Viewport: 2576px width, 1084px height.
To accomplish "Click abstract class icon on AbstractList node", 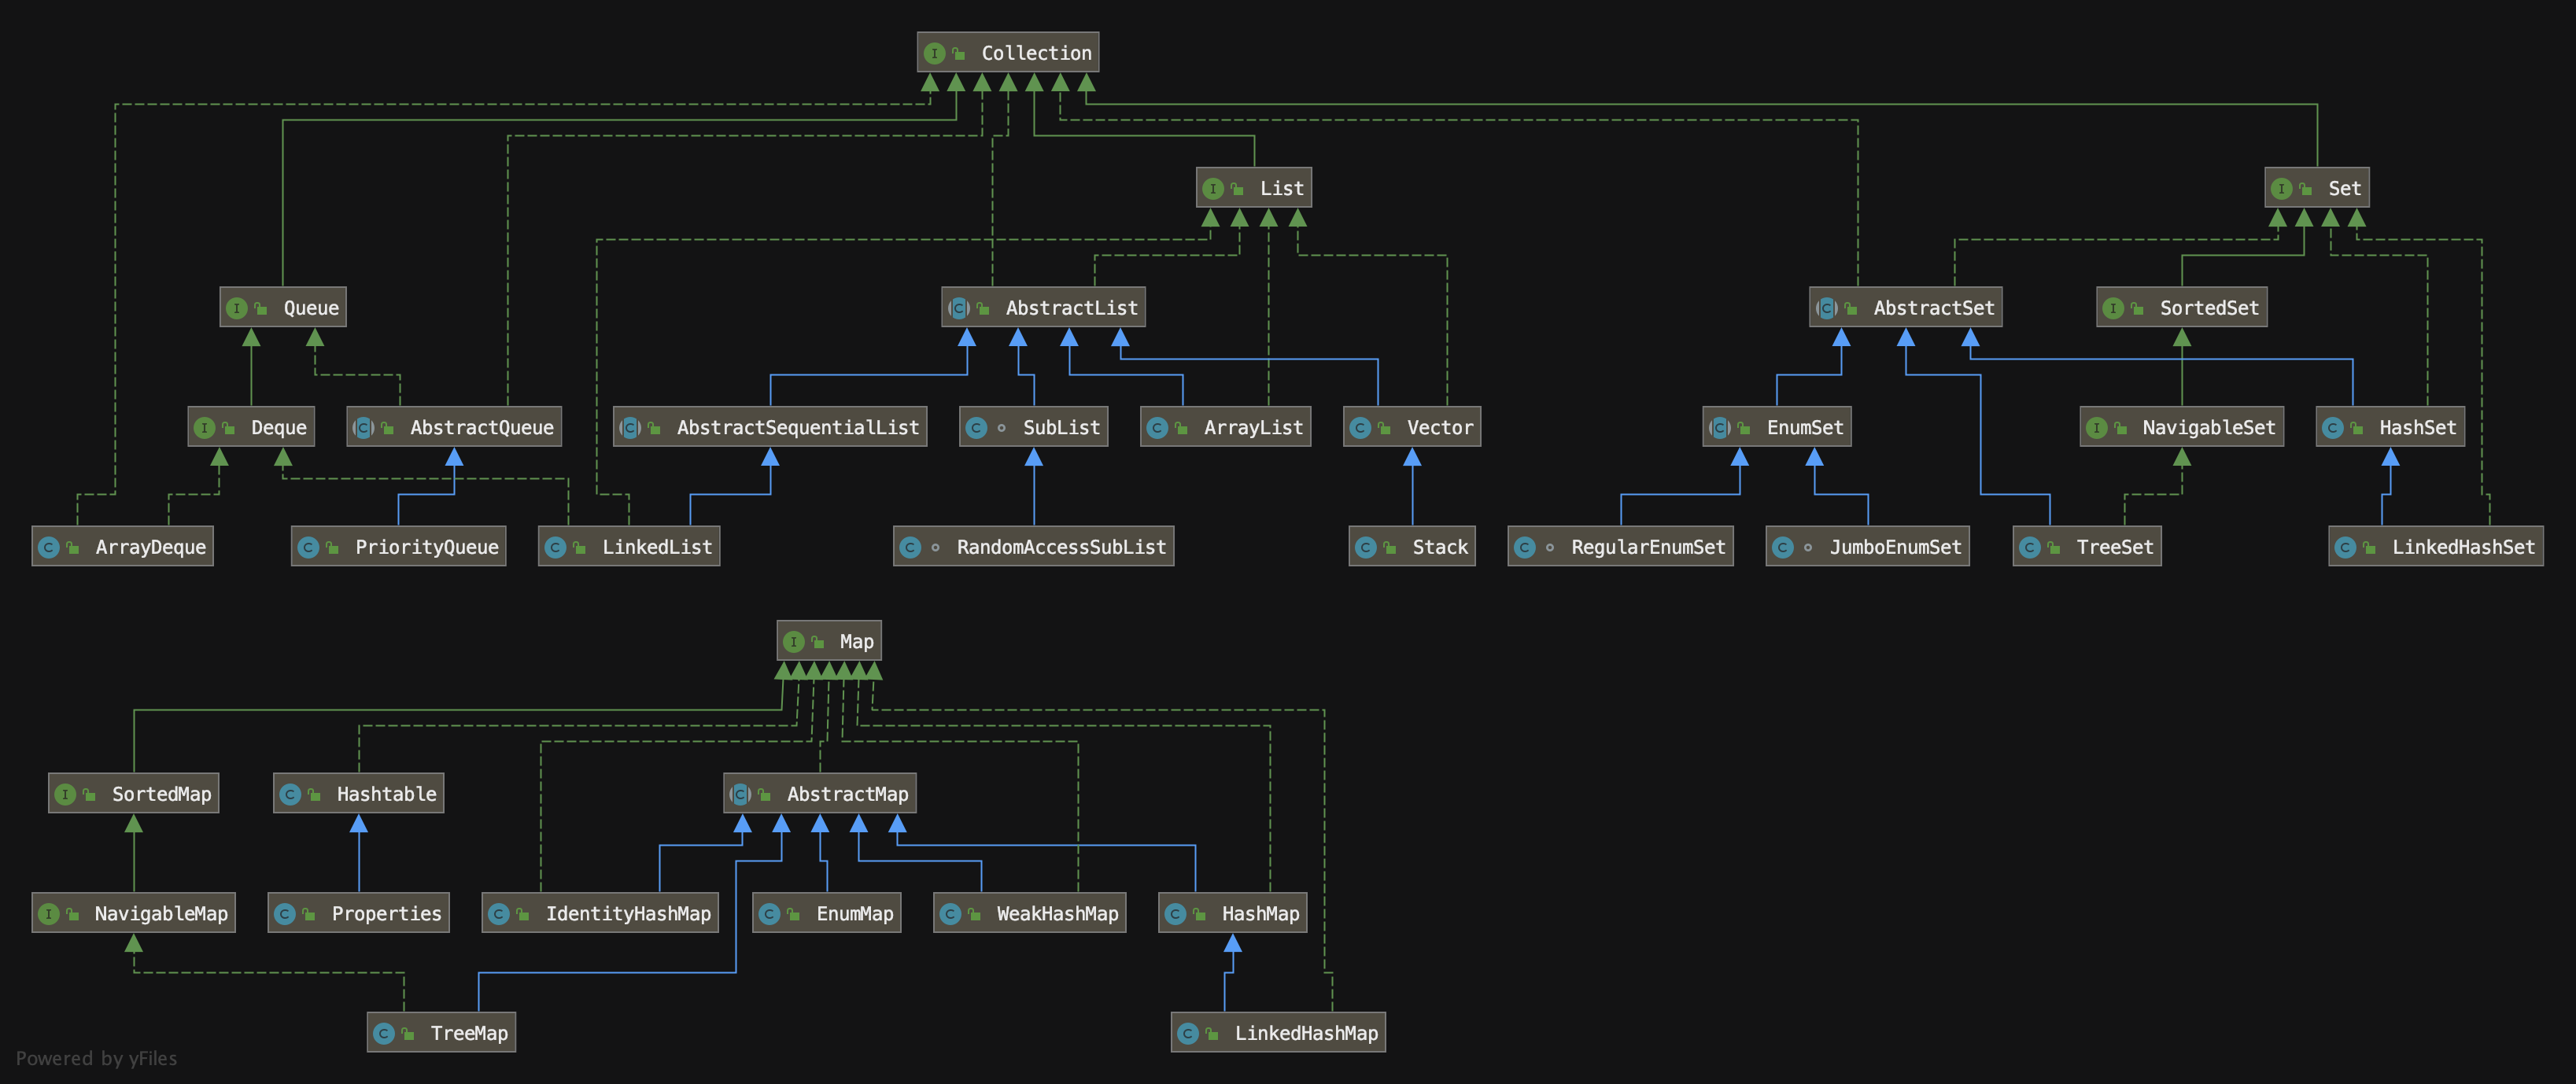I will pyautogui.click(x=958, y=308).
